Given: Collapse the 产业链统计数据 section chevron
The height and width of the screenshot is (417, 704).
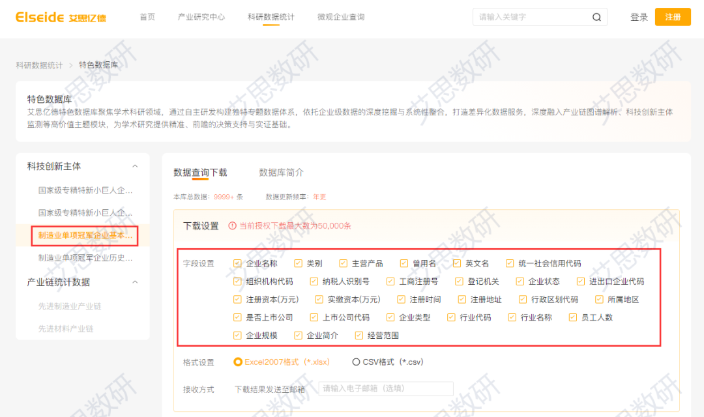Looking at the screenshot, I should 135,282.
